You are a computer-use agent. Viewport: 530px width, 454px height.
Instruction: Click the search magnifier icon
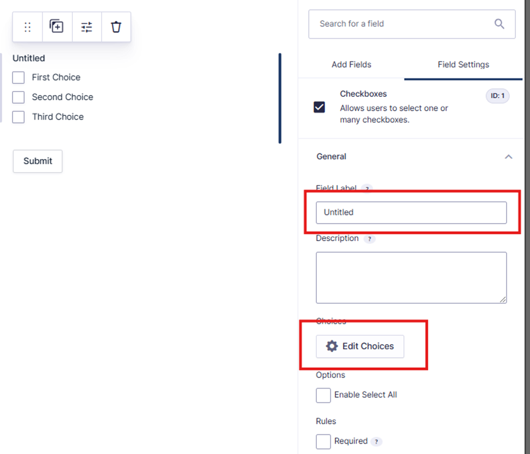[499, 23]
